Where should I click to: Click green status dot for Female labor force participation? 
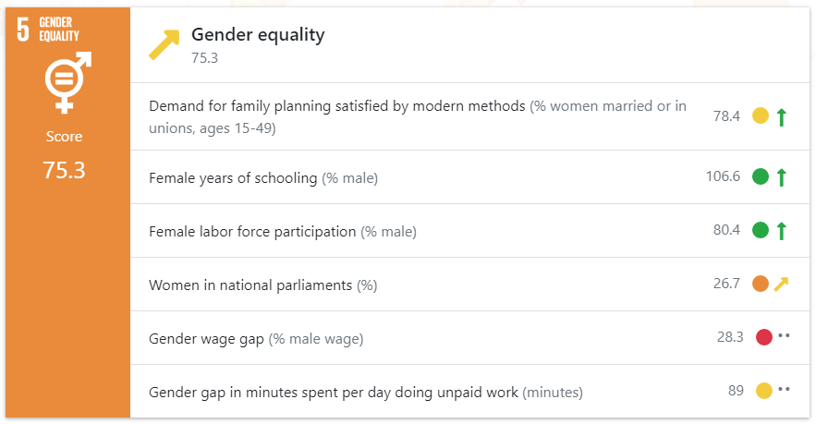click(x=761, y=230)
